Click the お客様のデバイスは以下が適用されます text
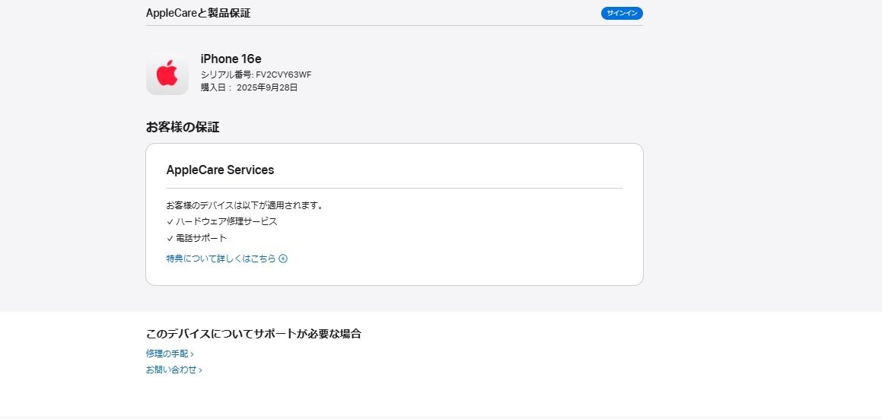This screenshot has height=419, width=882. pyautogui.click(x=245, y=205)
